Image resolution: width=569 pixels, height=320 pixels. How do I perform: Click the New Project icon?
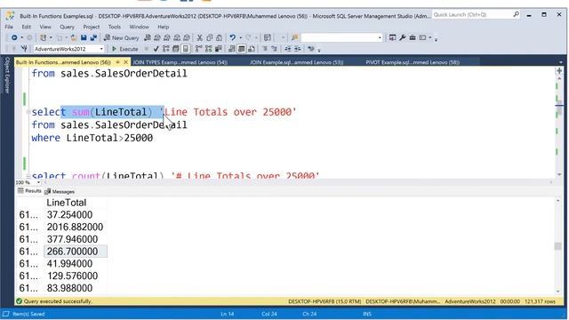click(x=43, y=37)
